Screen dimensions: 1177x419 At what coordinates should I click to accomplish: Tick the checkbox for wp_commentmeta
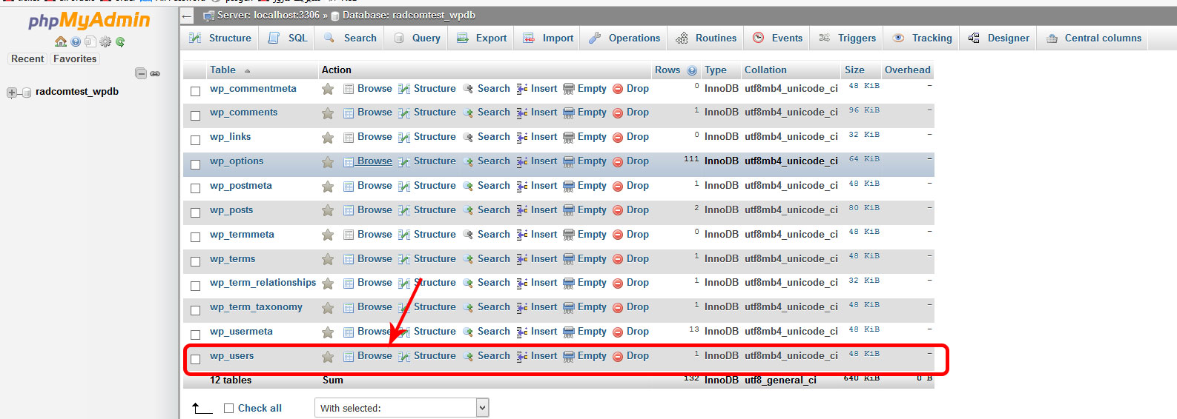coord(196,91)
